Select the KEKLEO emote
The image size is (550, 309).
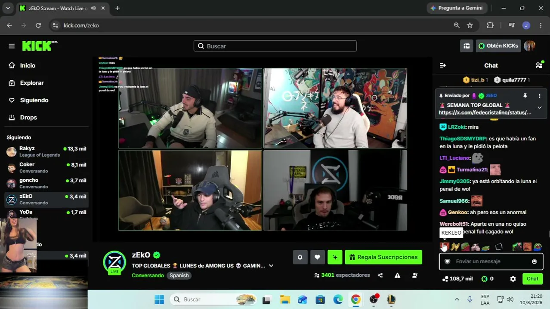tap(445, 247)
